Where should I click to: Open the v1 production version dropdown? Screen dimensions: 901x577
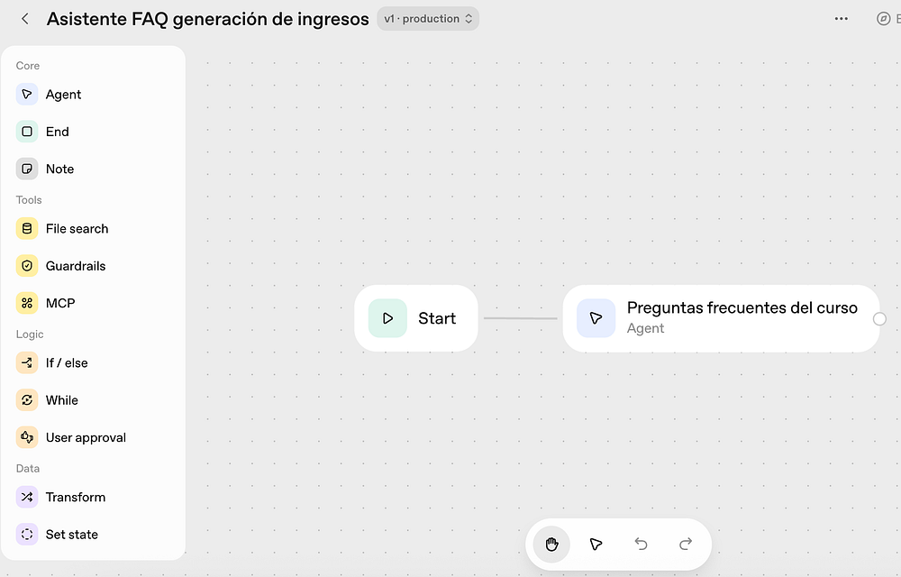pyautogui.click(x=428, y=19)
